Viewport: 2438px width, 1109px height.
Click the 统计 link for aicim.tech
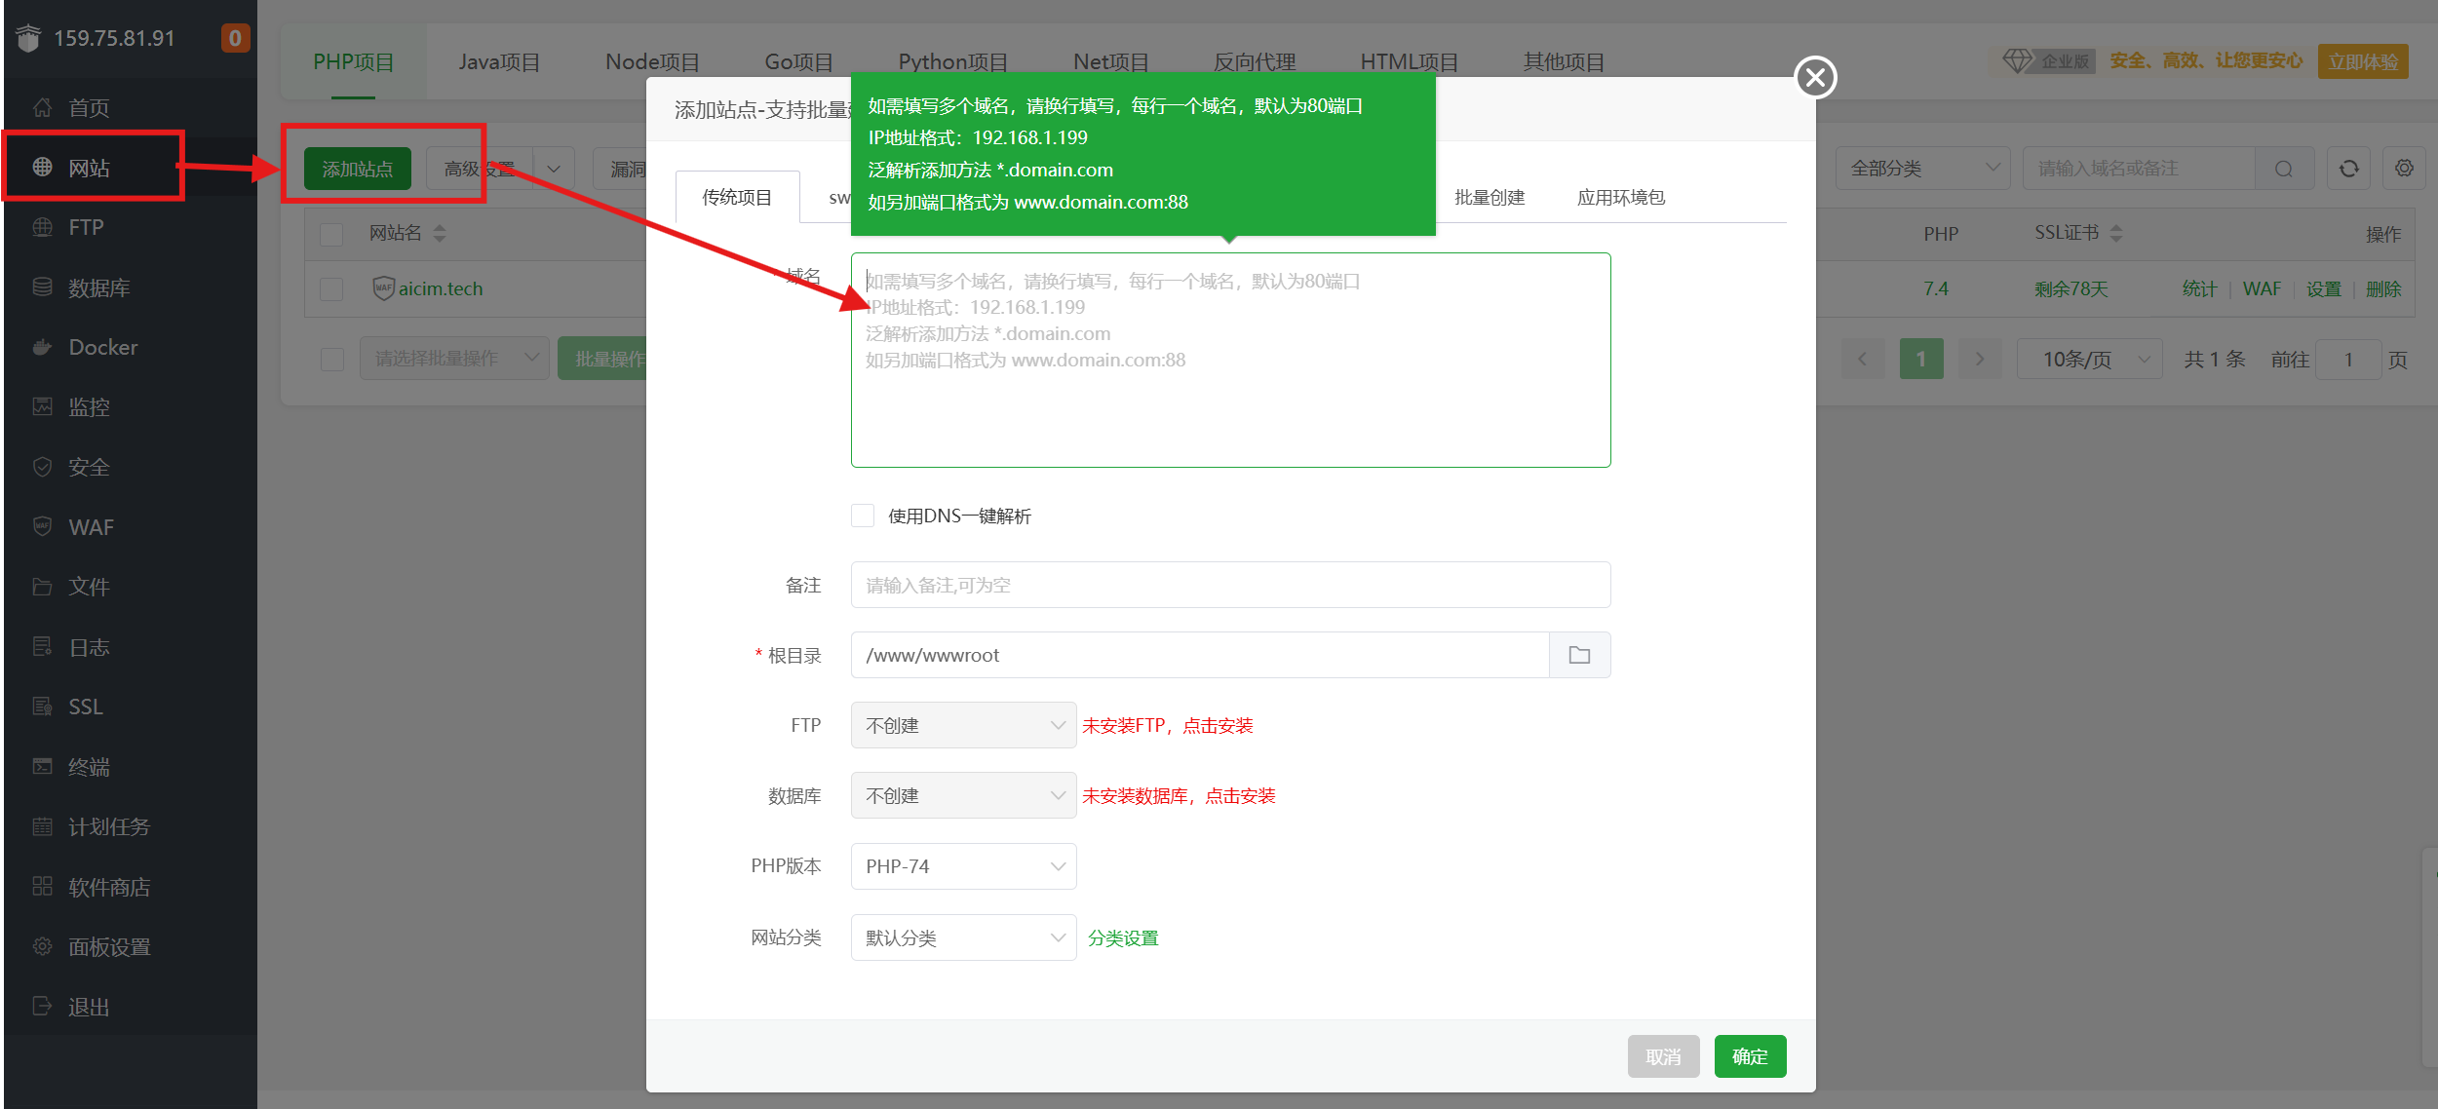coord(2199,288)
